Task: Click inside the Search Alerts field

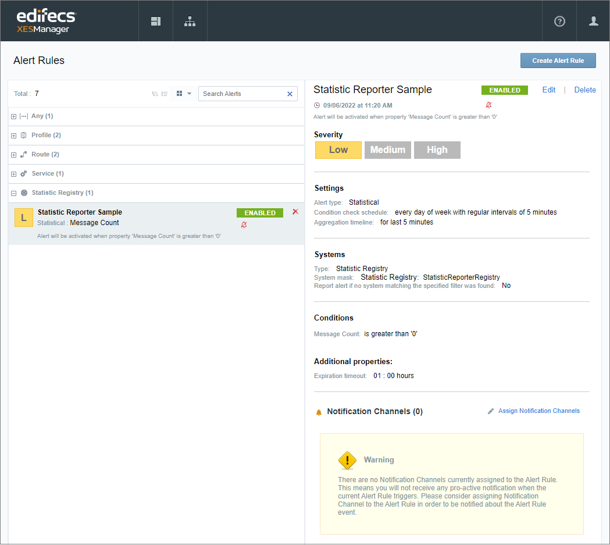Action: [x=241, y=94]
